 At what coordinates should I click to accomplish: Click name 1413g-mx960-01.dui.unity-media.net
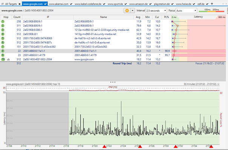(x=95, y=34)
